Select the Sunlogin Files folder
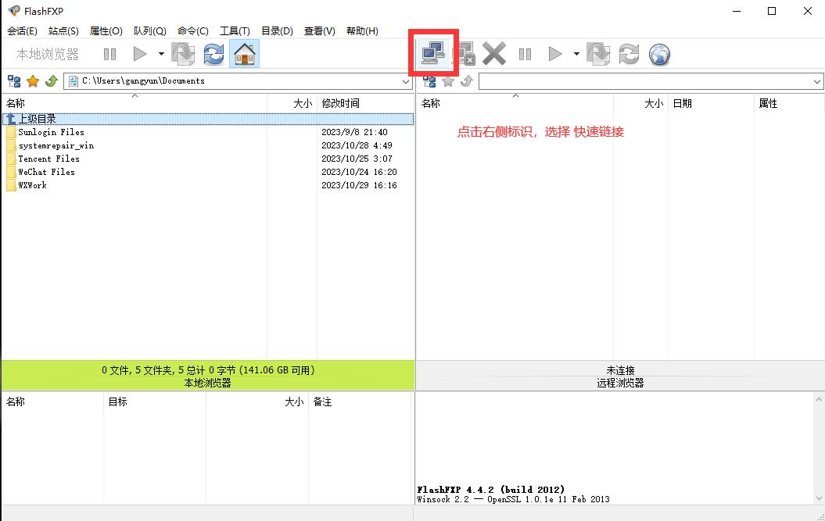 click(51, 132)
